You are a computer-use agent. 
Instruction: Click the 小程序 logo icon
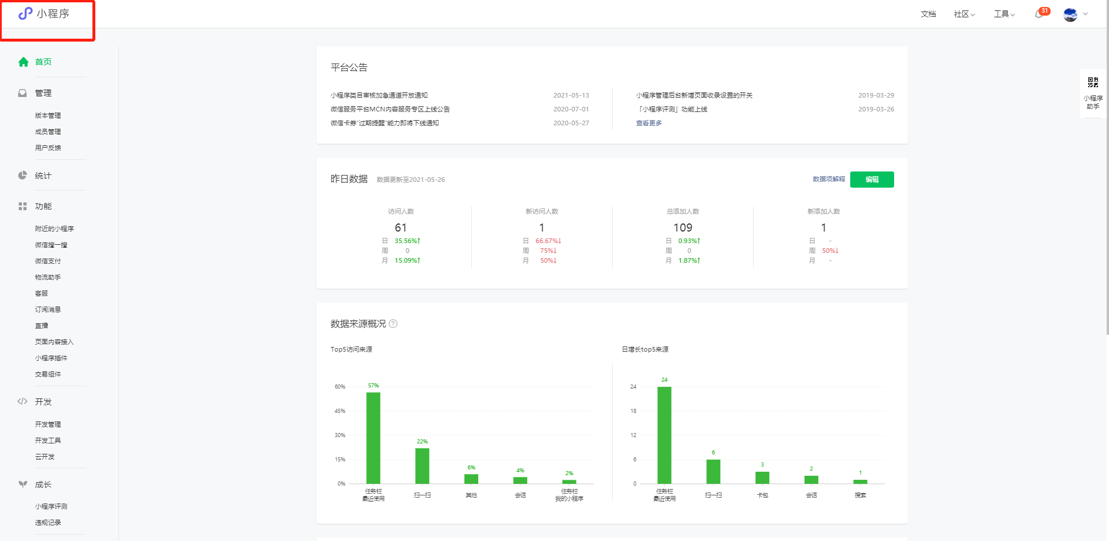pyautogui.click(x=25, y=13)
